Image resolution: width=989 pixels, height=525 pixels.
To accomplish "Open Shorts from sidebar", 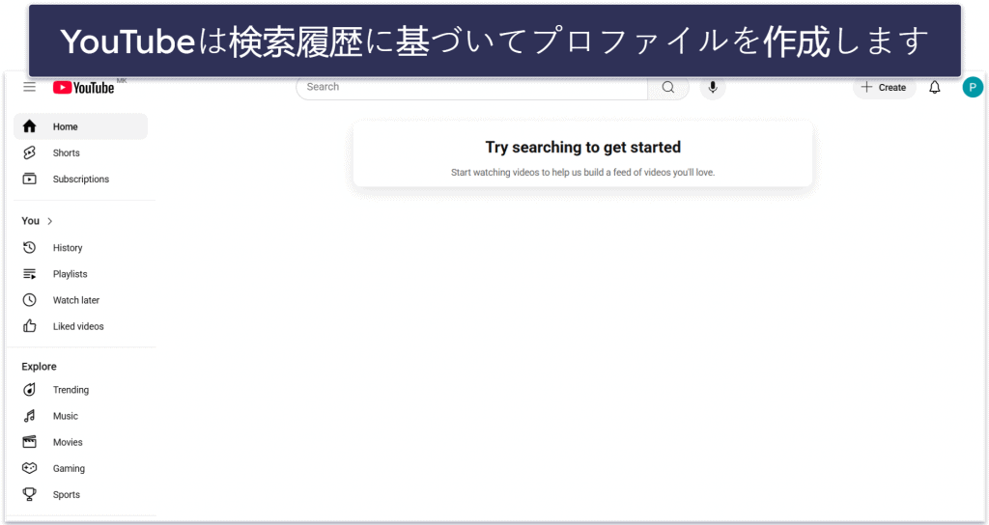I will [81, 152].
